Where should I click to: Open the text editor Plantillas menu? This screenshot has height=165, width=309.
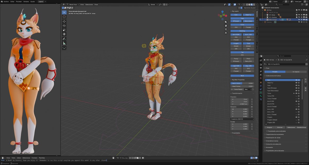[x=42, y=158]
